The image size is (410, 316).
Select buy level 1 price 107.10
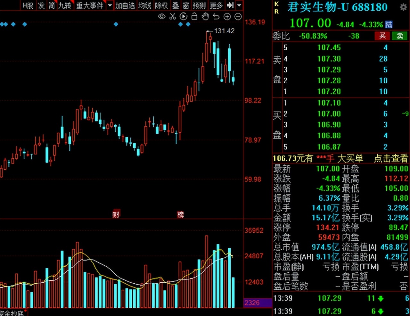[x=329, y=103]
